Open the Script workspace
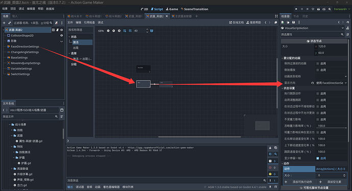This screenshot has width=352, height=191. click(x=157, y=9)
